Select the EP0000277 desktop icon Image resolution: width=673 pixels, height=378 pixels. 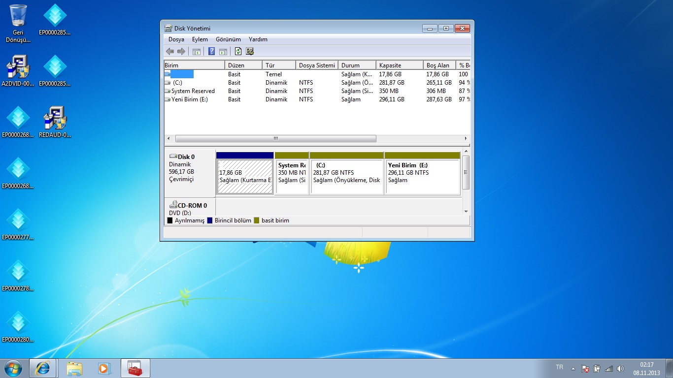click(18, 224)
